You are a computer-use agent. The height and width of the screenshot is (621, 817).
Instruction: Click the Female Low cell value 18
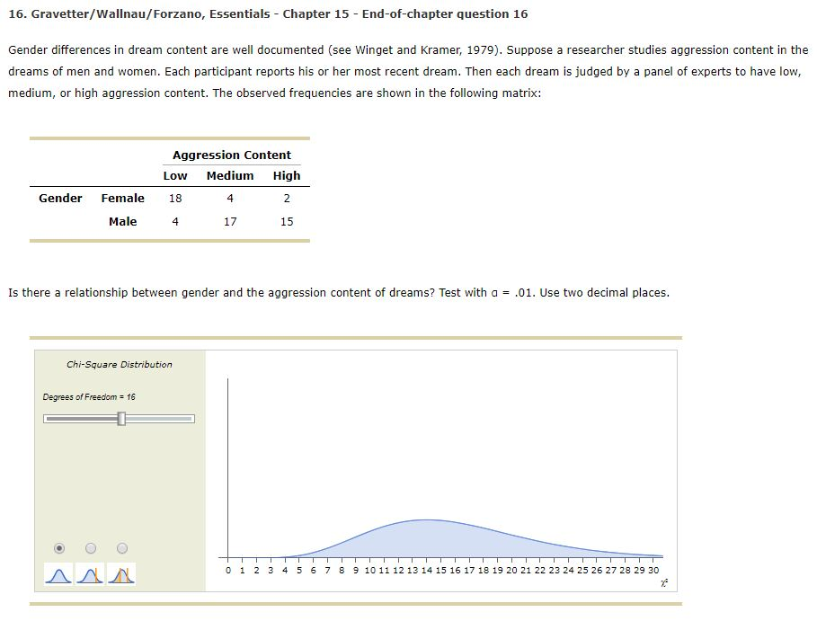(x=175, y=199)
